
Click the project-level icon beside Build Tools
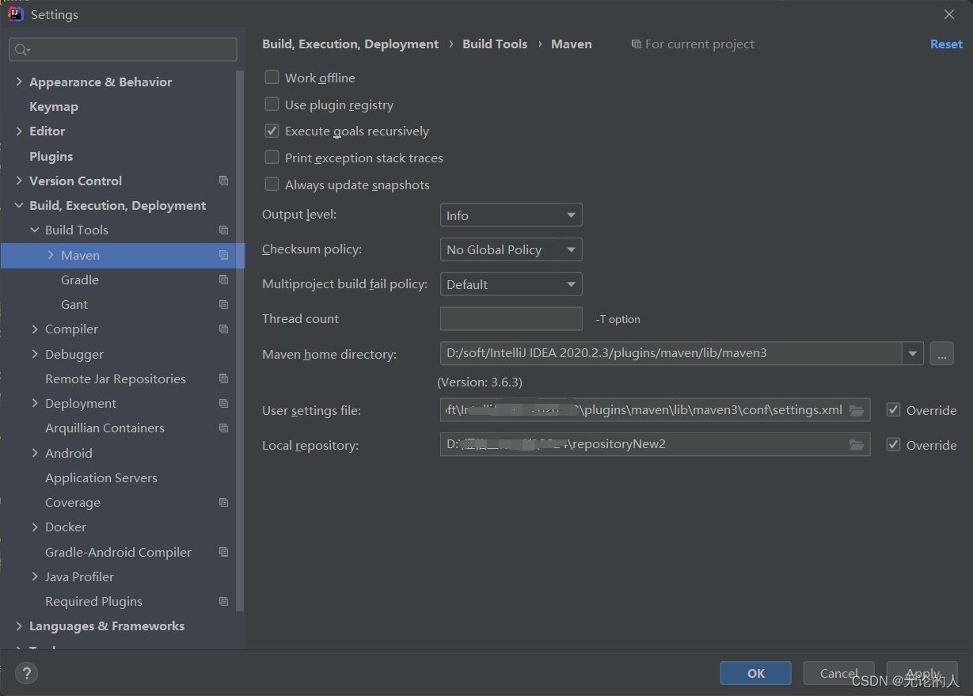223,230
